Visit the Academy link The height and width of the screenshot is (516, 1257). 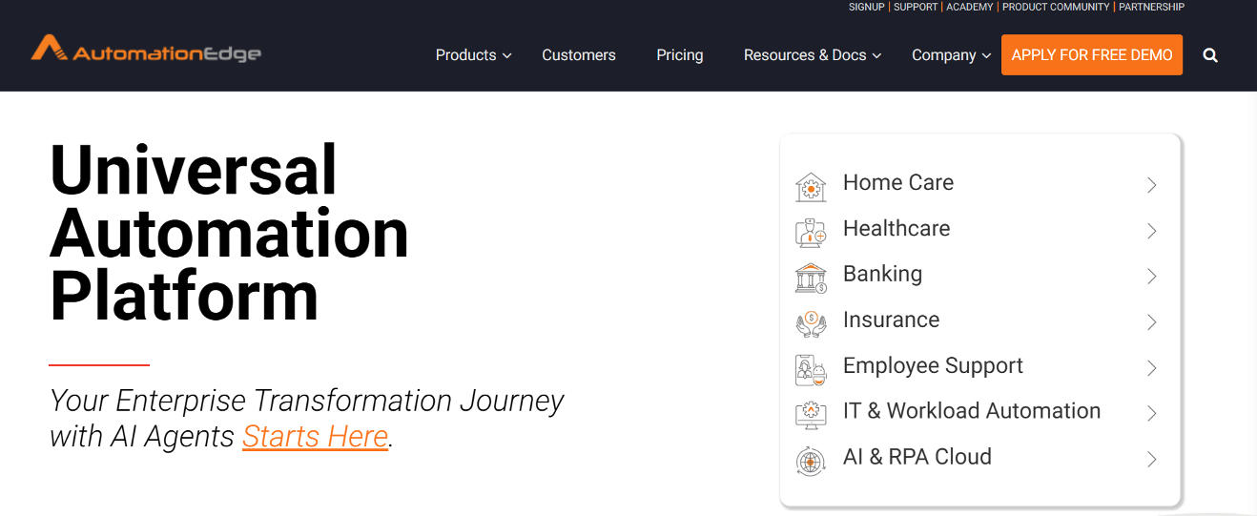coord(969,7)
